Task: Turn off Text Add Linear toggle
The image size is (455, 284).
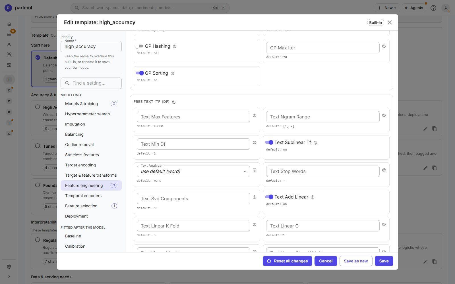Action: tap(269, 197)
